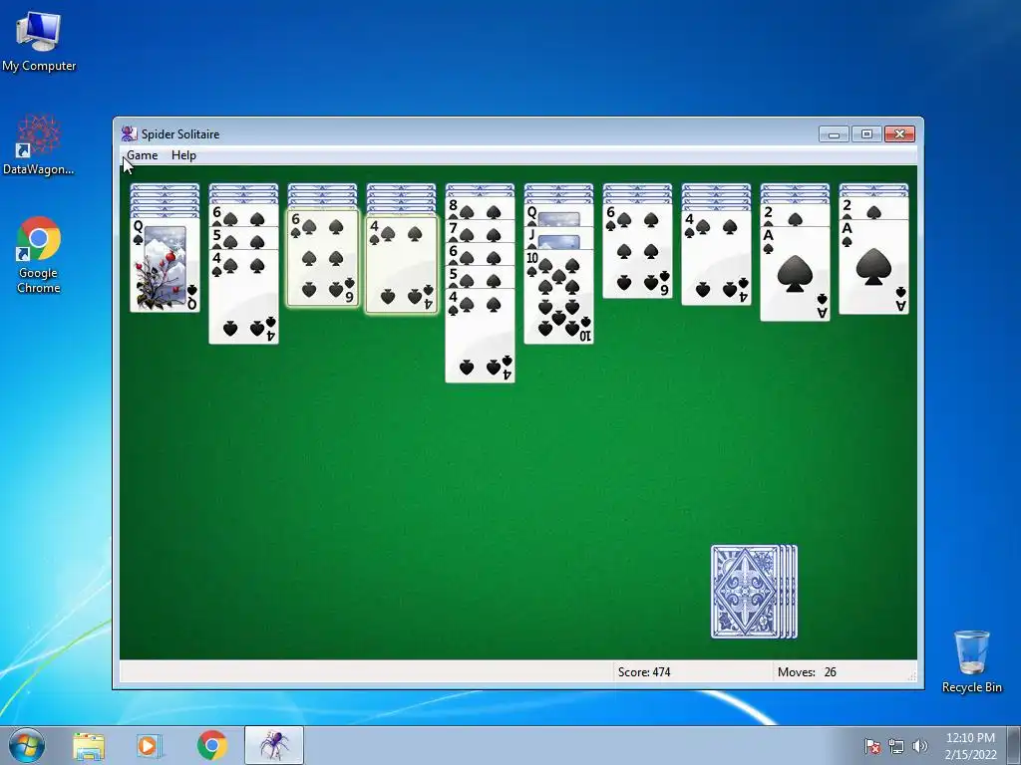Select the Ace of spades in ninth column

click(795, 274)
